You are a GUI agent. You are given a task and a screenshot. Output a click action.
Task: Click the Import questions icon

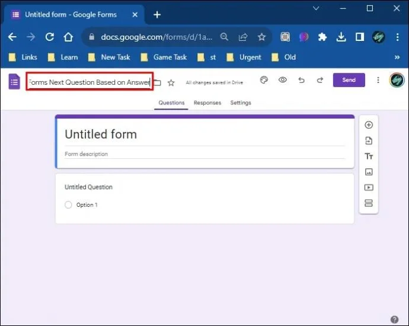[x=368, y=140]
